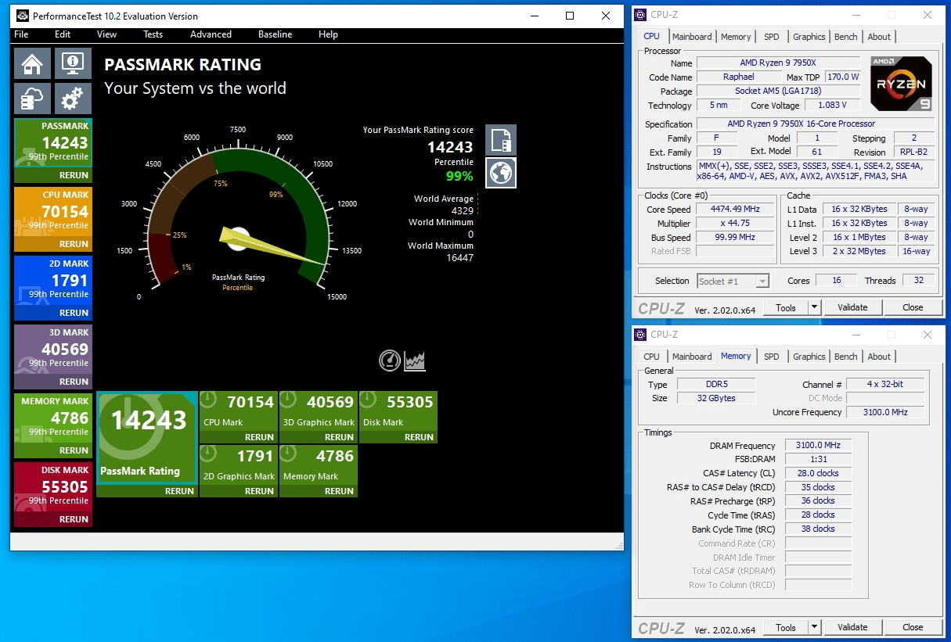Rerun the large PassMark Rating tile
Screen dimensions: 951x642
coord(179,491)
